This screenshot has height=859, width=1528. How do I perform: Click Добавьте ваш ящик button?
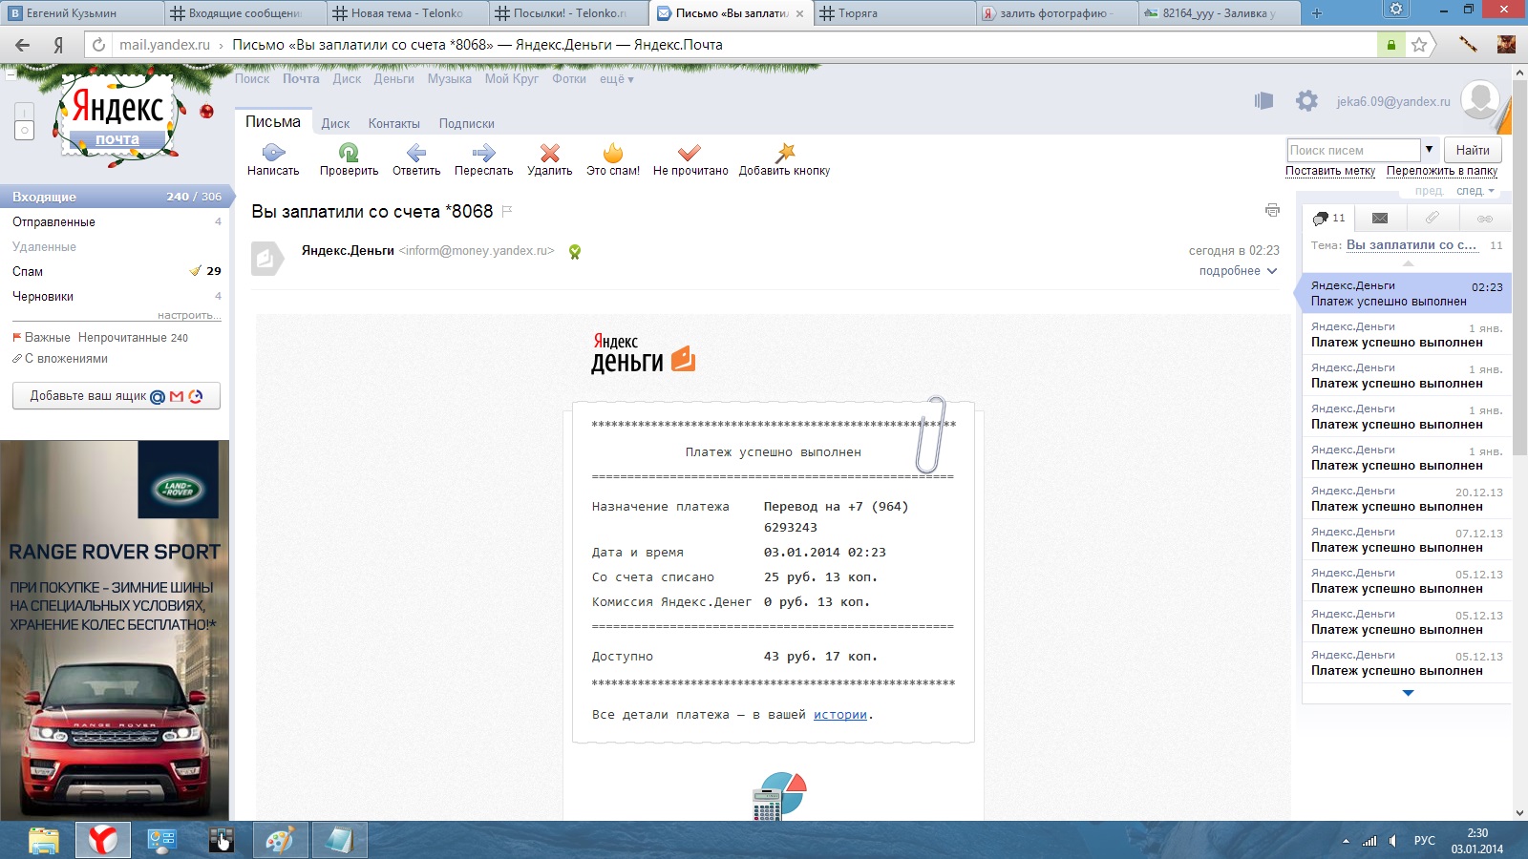117,396
